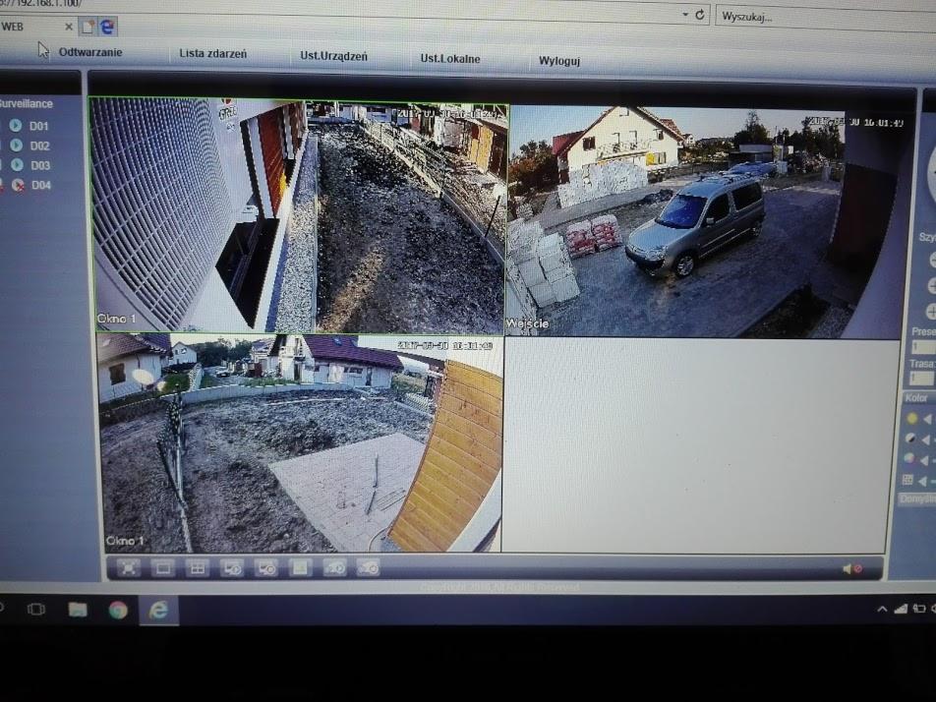Click Wyloguj to log out
This screenshot has height=702, width=936.
pos(558,61)
